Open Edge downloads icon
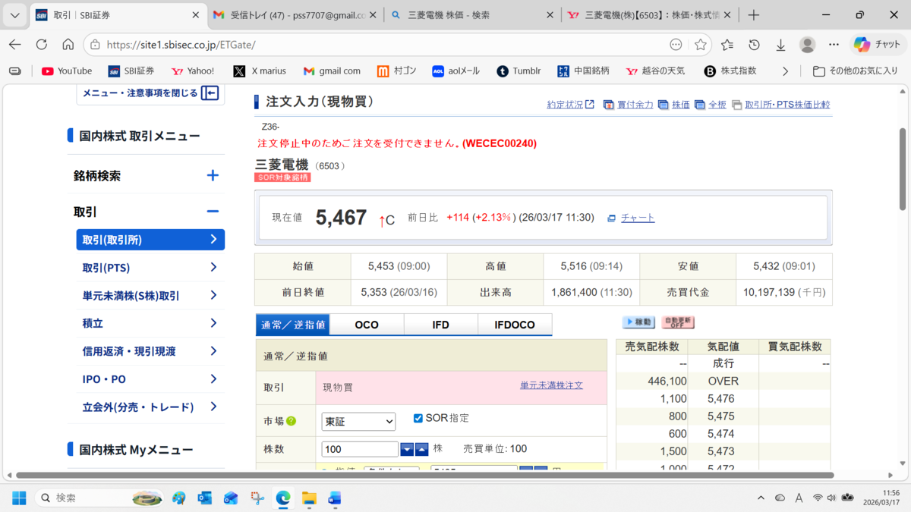Viewport: 911px width, 512px height. pos(780,45)
